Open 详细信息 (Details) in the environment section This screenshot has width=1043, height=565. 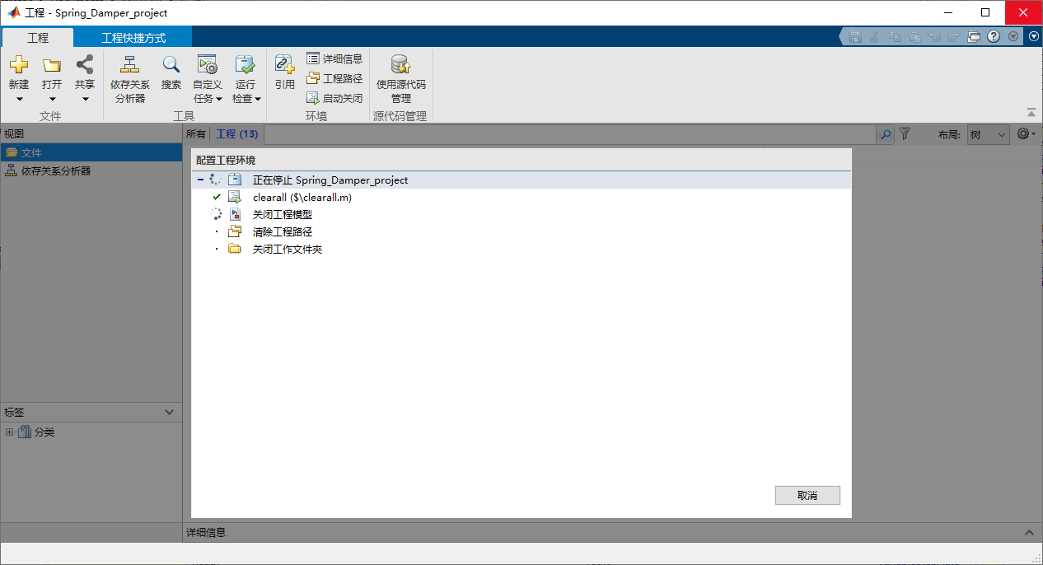point(334,58)
